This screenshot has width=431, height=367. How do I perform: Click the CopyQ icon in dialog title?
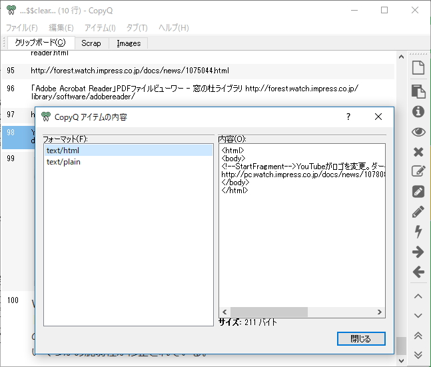(x=46, y=117)
